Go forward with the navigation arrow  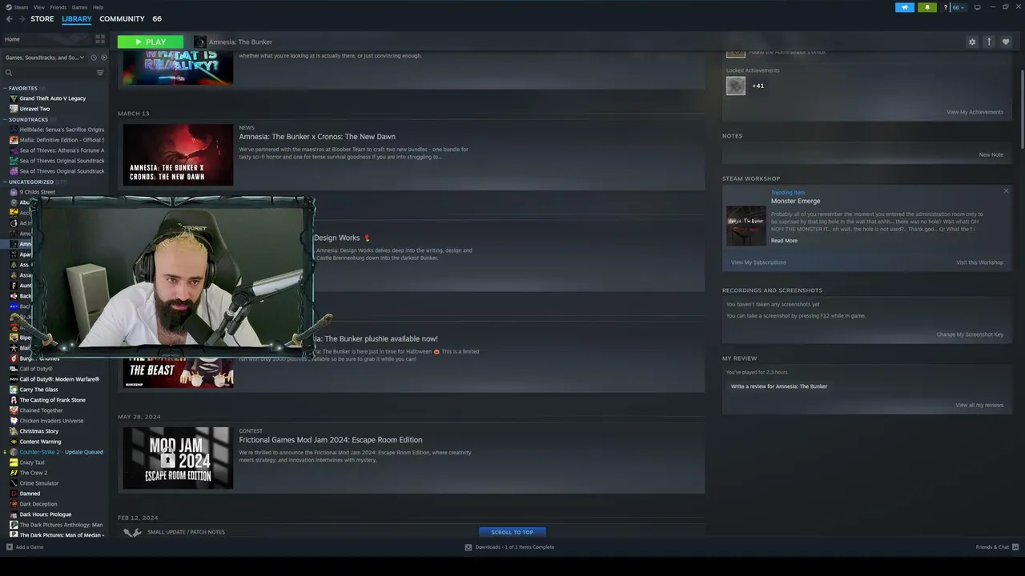point(22,19)
